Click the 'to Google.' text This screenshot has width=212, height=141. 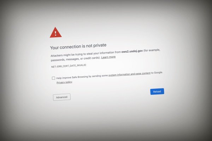point(157,73)
